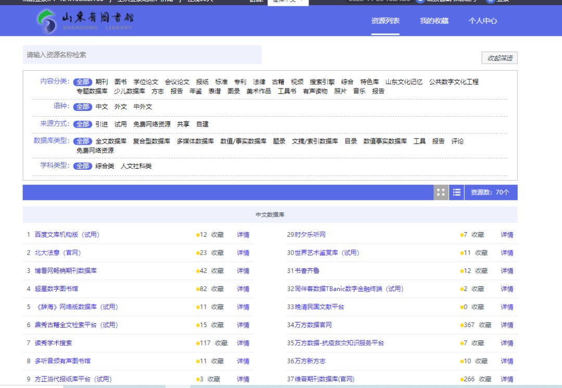Filter language by 中外文

click(x=143, y=107)
